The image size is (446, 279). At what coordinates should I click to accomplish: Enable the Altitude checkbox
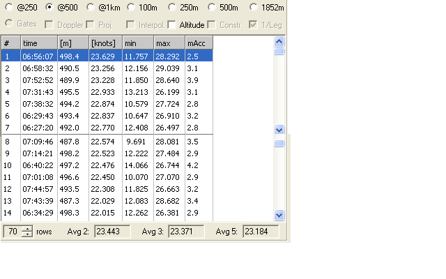coord(172,25)
